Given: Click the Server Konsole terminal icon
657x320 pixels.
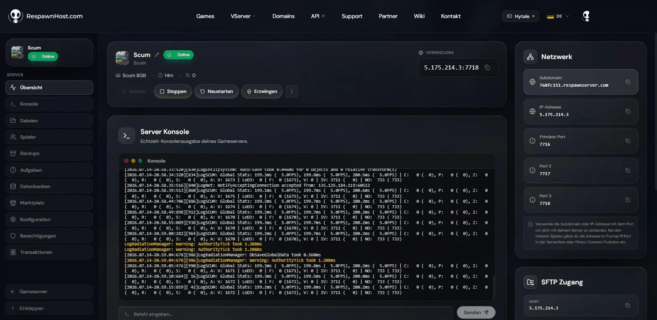Looking at the screenshot, I should [x=127, y=136].
